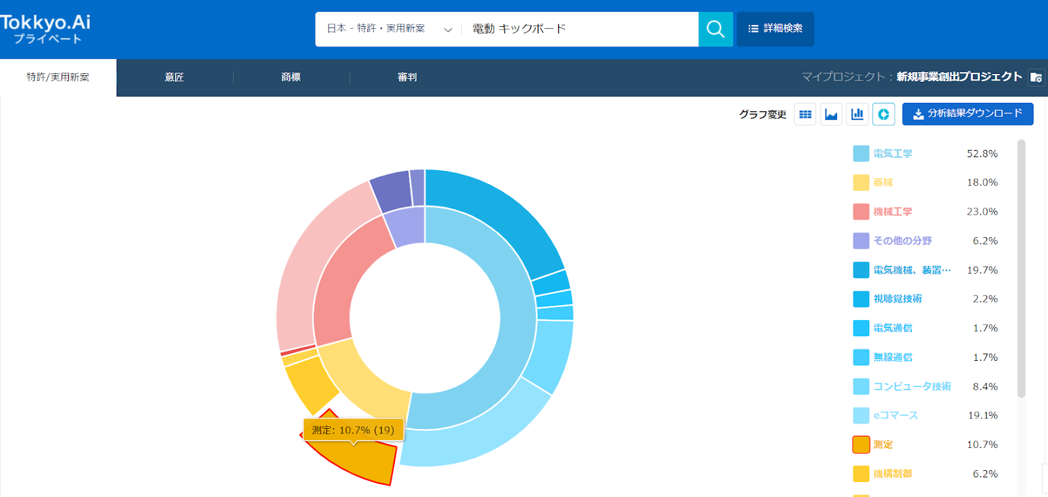Open project folder settings icon
The image size is (1048, 497).
1036,77
